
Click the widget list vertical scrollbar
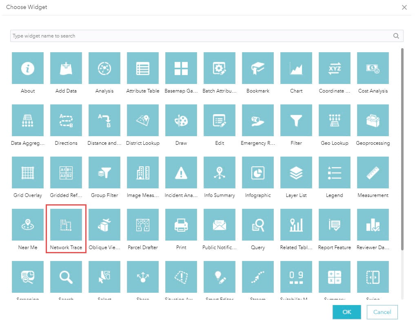[x=402, y=149]
